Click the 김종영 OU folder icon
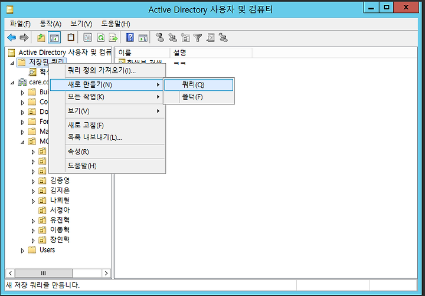 click(42, 180)
